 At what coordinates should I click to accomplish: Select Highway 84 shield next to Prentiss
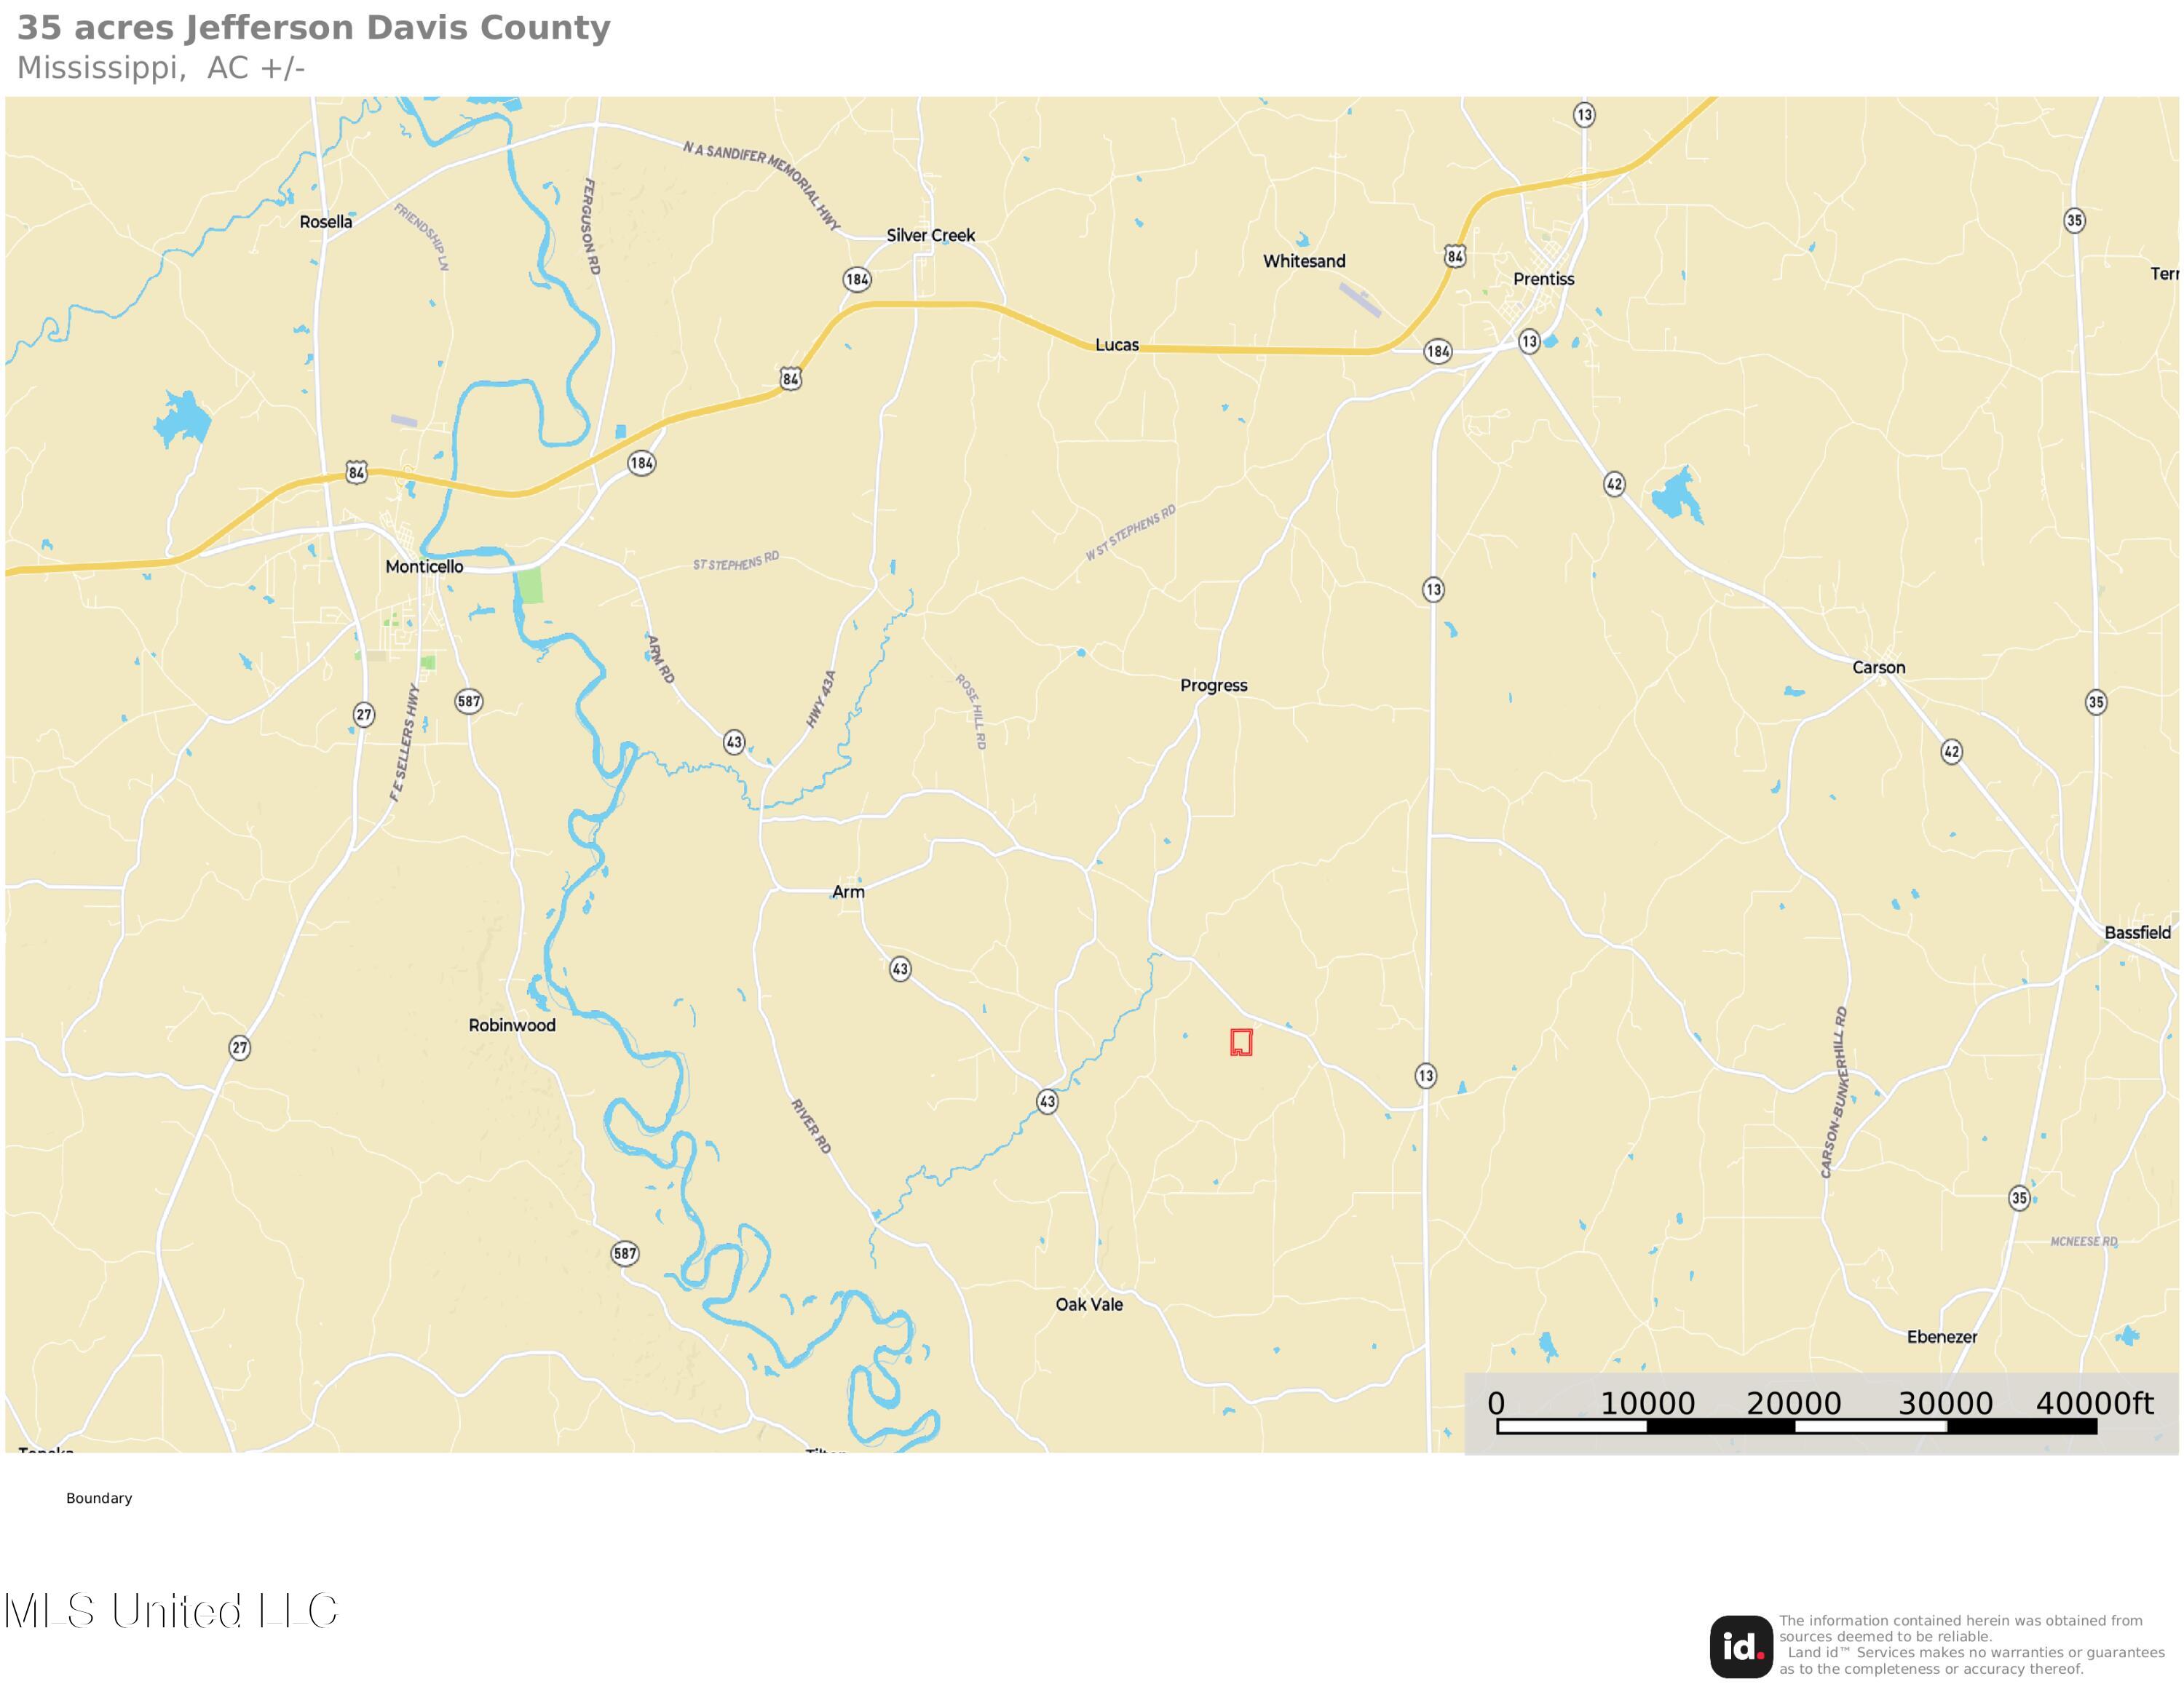1455,256
